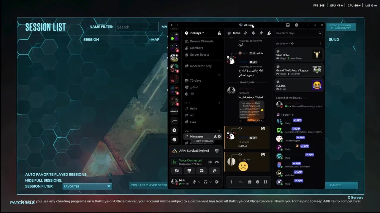
Task: Open activities button in voice panel
Action: (x=202, y=171)
